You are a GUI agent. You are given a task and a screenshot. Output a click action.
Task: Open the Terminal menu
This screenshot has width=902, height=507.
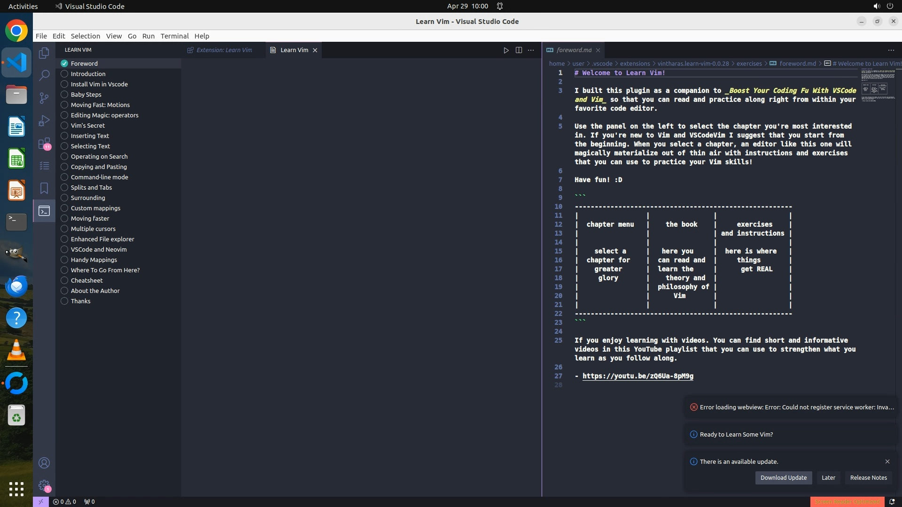[174, 36]
